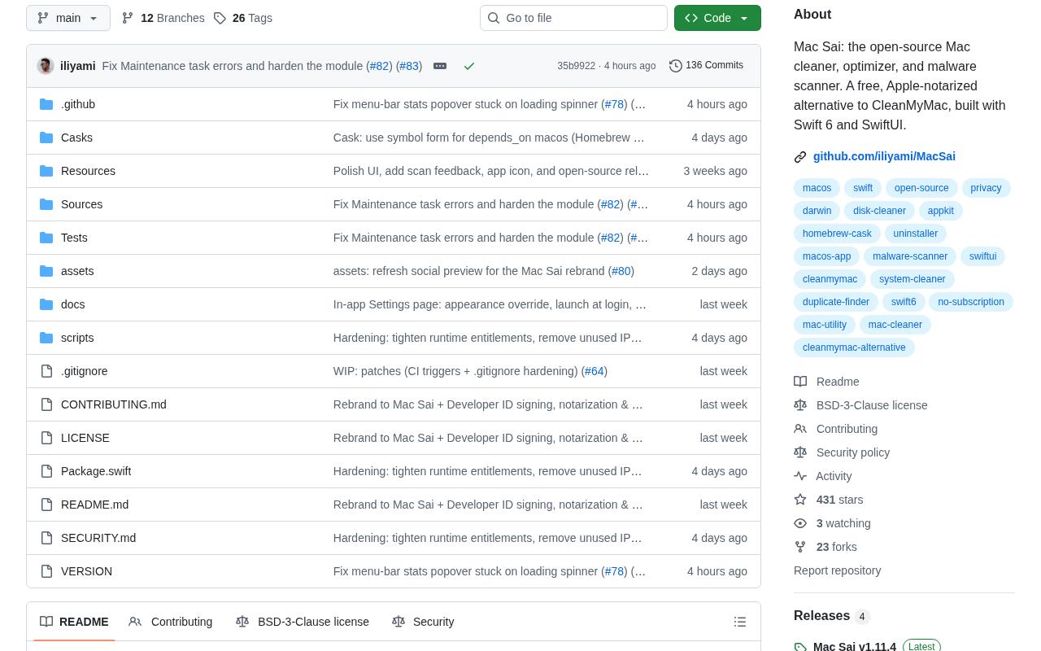Open the homebrew-cask topic tag
This screenshot has width=1041, height=651.
point(837,234)
